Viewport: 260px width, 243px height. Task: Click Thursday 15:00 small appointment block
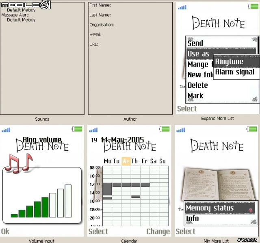[x=136, y=197]
